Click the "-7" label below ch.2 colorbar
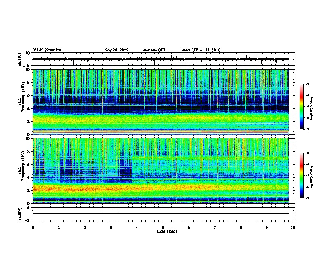This screenshot has height=255, width=330. click(x=307, y=198)
